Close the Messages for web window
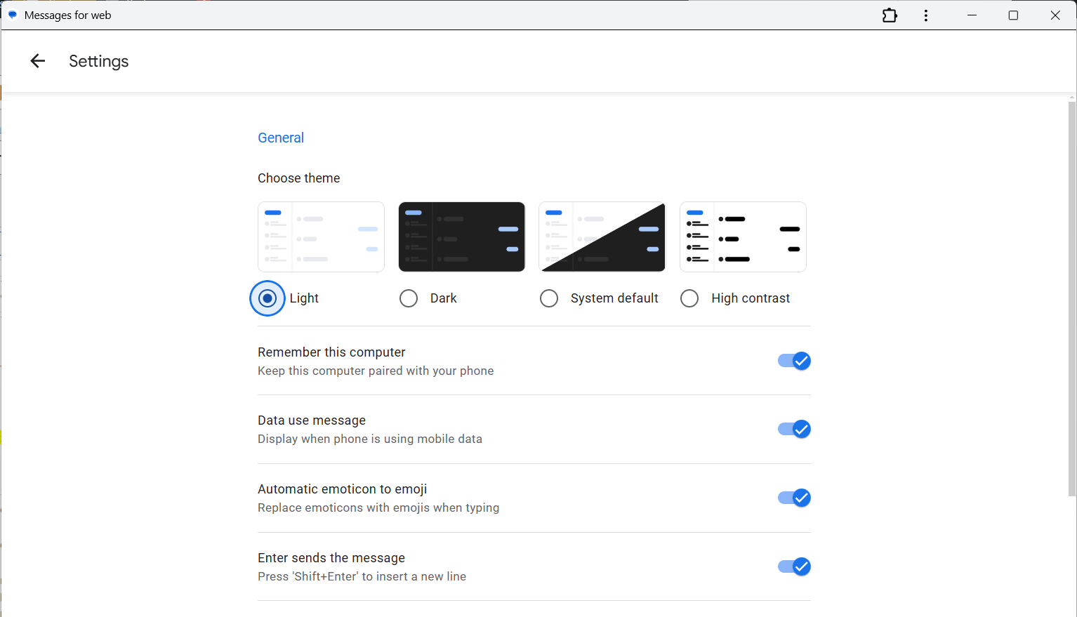This screenshot has width=1077, height=617. pos(1055,15)
